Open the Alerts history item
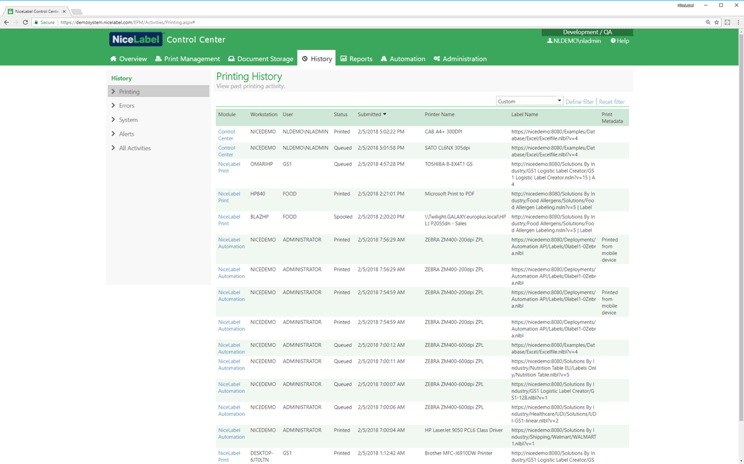The height and width of the screenshot is (464, 744). (x=126, y=134)
